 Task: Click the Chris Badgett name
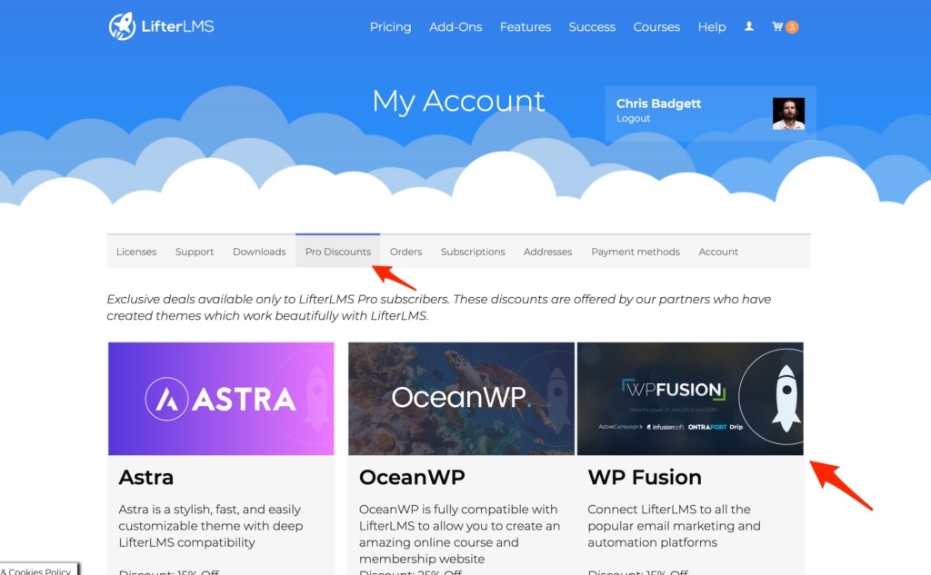tap(658, 104)
